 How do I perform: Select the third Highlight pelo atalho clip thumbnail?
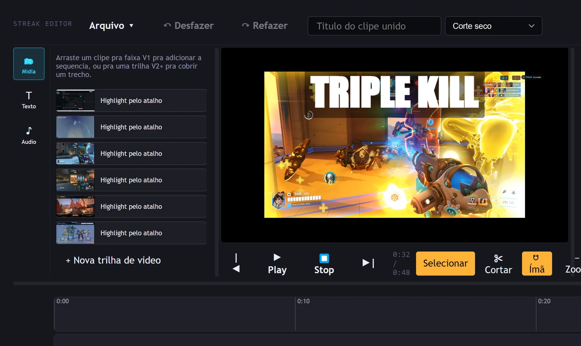pos(75,154)
